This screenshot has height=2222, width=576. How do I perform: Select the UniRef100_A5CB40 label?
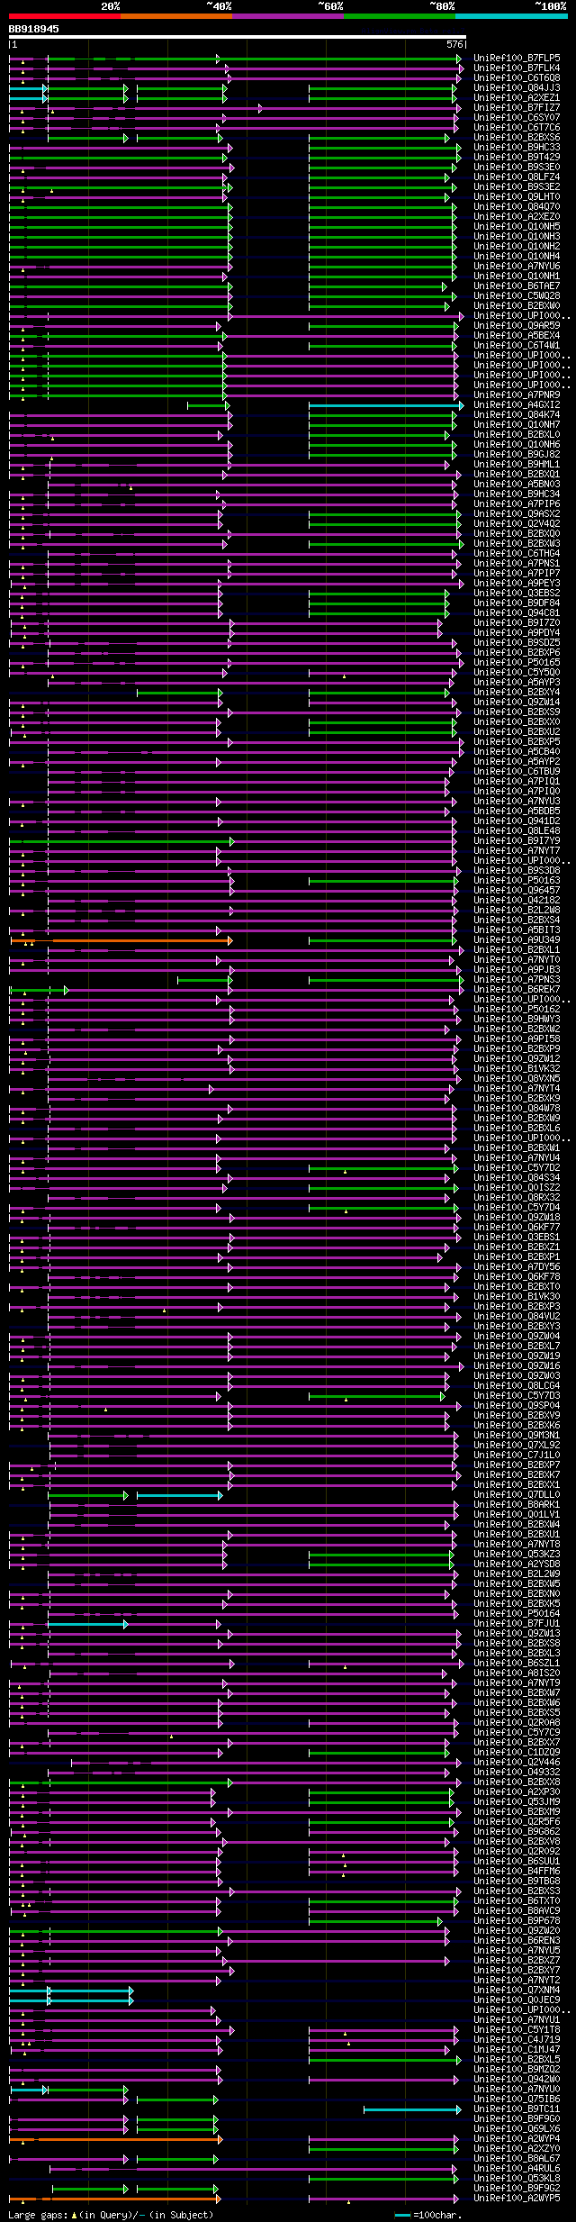tap(517, 751)
